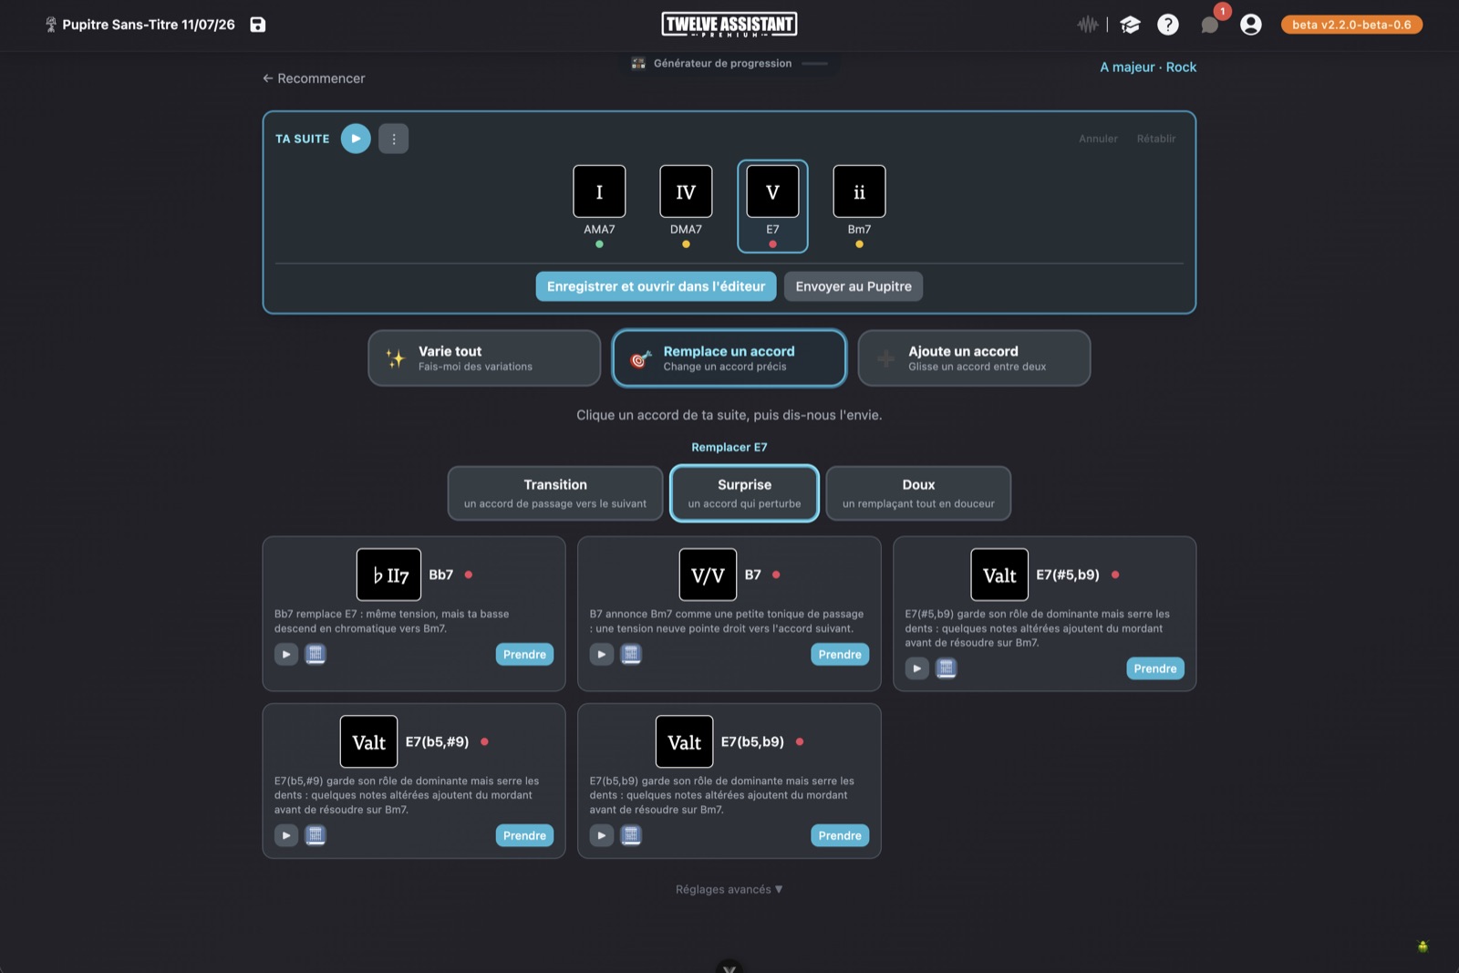Click the Générateur de progression header label
Viewport: 1459px width, 973px height.
(722, 63)
